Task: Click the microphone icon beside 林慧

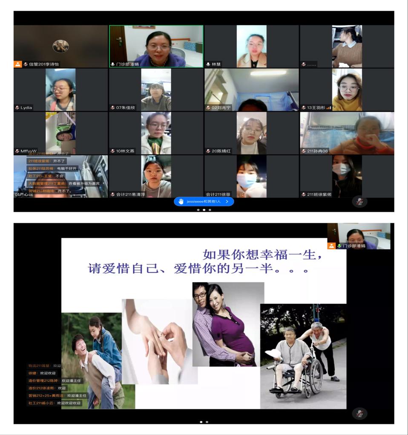Action: 208,64
